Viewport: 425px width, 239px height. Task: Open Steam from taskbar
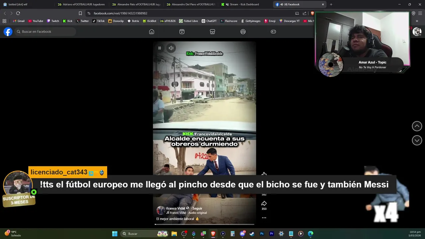pos(252,234)
